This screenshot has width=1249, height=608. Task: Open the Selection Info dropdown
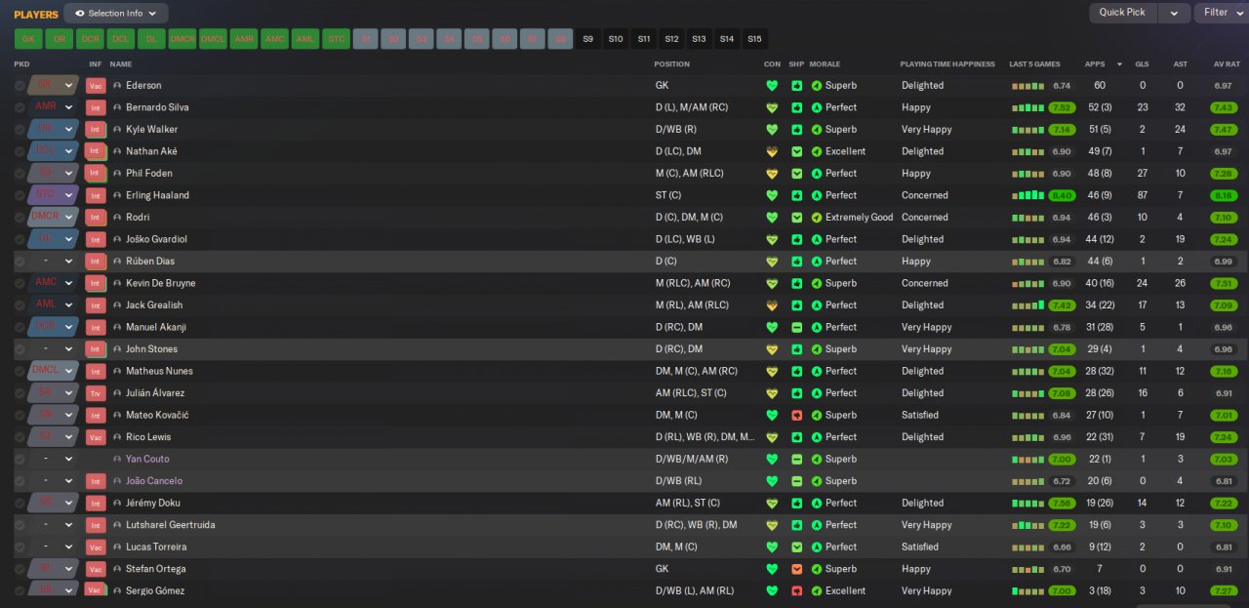tap(116, 14)
